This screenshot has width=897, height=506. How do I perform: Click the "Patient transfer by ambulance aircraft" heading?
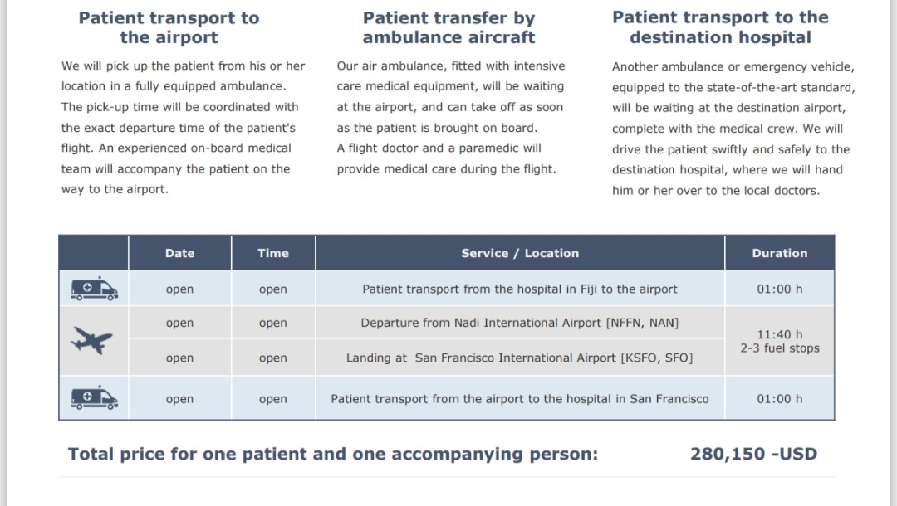click(x=448, y=27)
